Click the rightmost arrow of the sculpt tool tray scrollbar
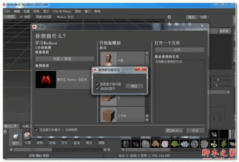The height and width of the screenshot is (162, 239). point(109,150)
